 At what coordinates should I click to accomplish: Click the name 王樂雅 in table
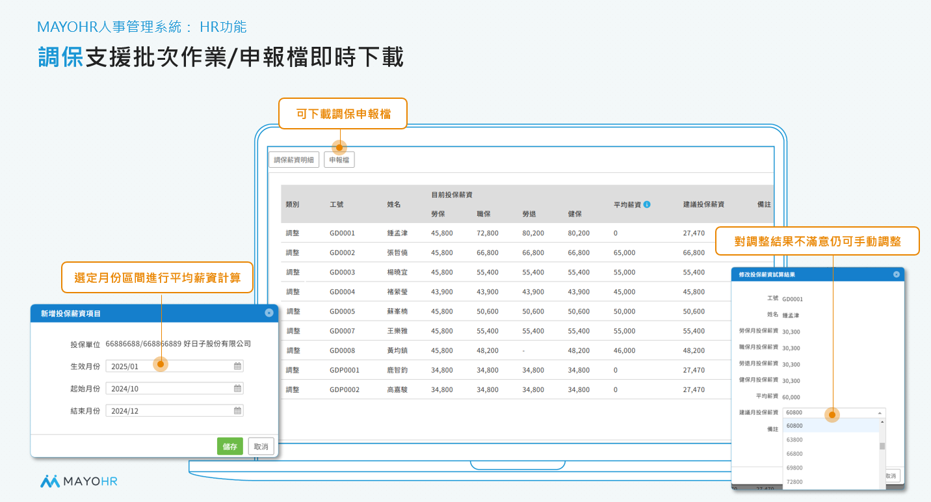pos(397,330)
